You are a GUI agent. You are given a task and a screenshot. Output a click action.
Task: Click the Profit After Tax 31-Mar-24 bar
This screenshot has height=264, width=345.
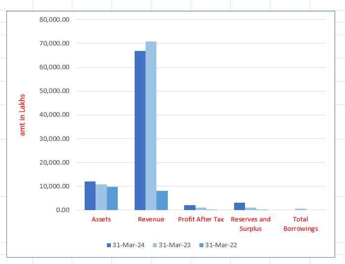pos(190,208)
